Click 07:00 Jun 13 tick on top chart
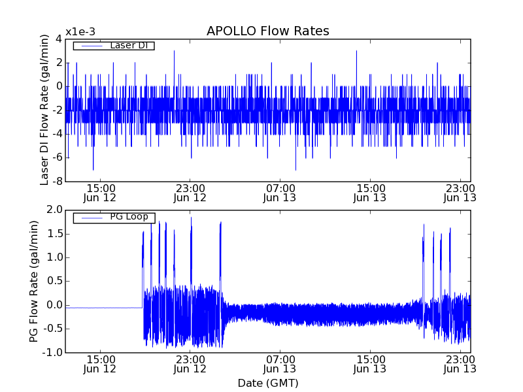 tap(280, 193)
